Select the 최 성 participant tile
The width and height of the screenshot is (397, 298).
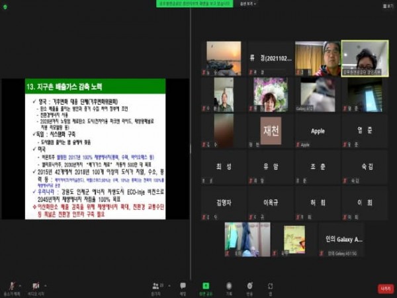[224, 167]
